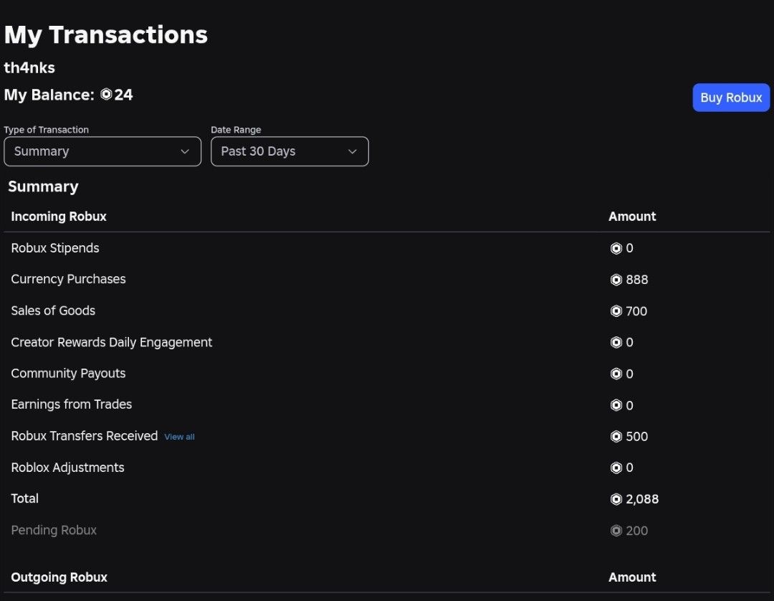
Task: Select the Robux Stipends row label
Action: pyautogui.click(x=54, y=248)
